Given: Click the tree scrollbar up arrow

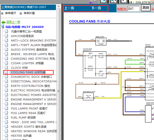Looking at the screenshot, I should click(59, 7).
